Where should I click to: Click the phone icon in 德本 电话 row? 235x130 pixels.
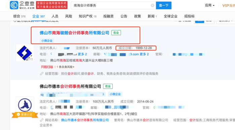coord(52,108)
